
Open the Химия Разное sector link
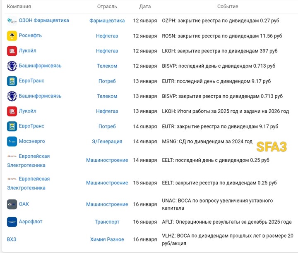[x=107, y=239]
